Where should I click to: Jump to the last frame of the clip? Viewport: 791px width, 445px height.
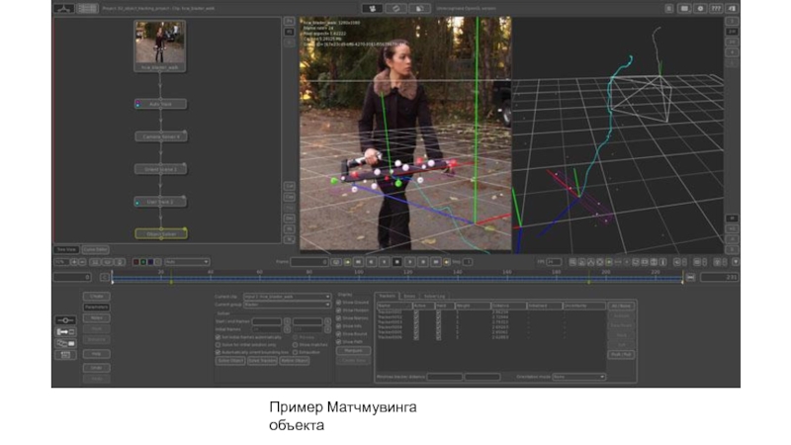pyautogui.click(x=435, y=262)
